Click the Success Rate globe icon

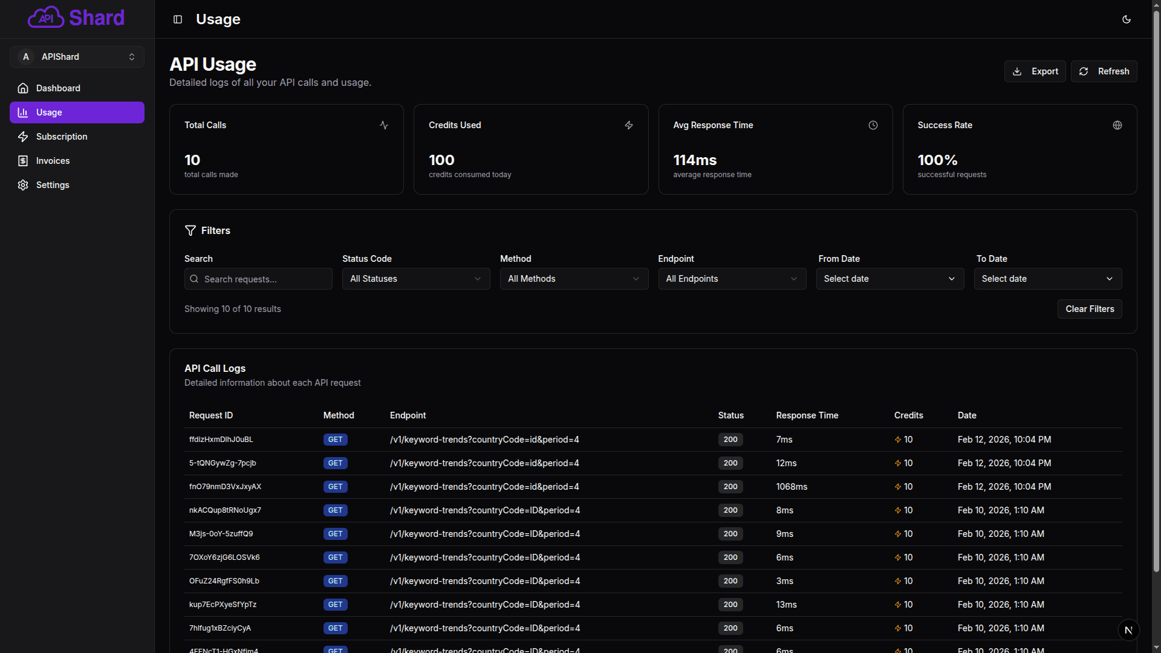pos(1117,125)
